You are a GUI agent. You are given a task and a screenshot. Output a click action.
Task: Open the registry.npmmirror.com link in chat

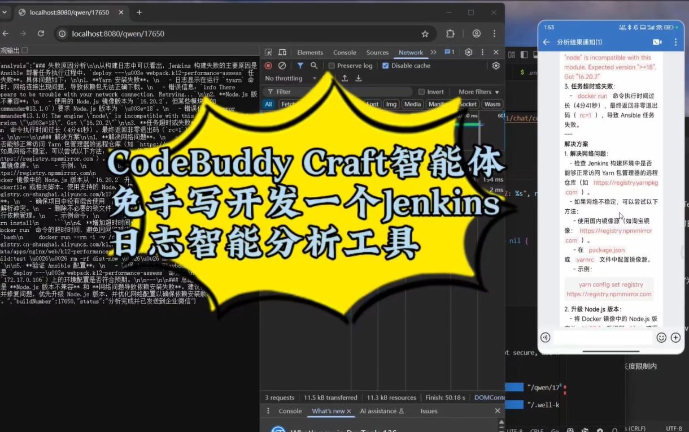coord(609,235)
